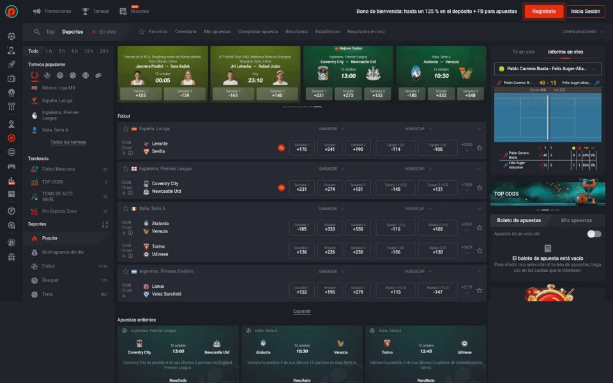The width and height of the screenshot is (613, 383).
Task: Switch to the Top tab
Action: [x=50, y=32]
